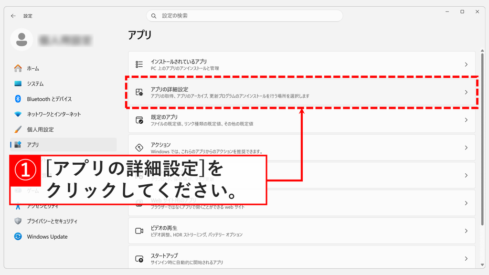The image size is (489, 275).
Task: Open アプリの詳細設定
Action: pyautogui.click(x=302, y=92)
